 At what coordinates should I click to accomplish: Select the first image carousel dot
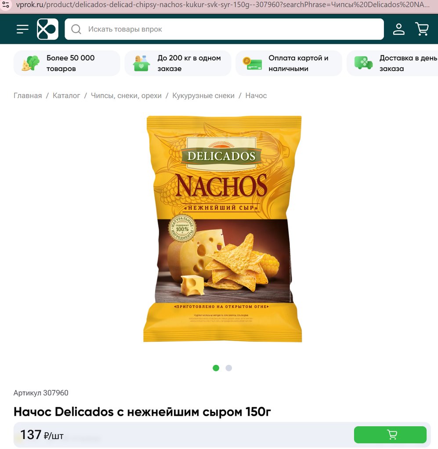pos(216,368)
